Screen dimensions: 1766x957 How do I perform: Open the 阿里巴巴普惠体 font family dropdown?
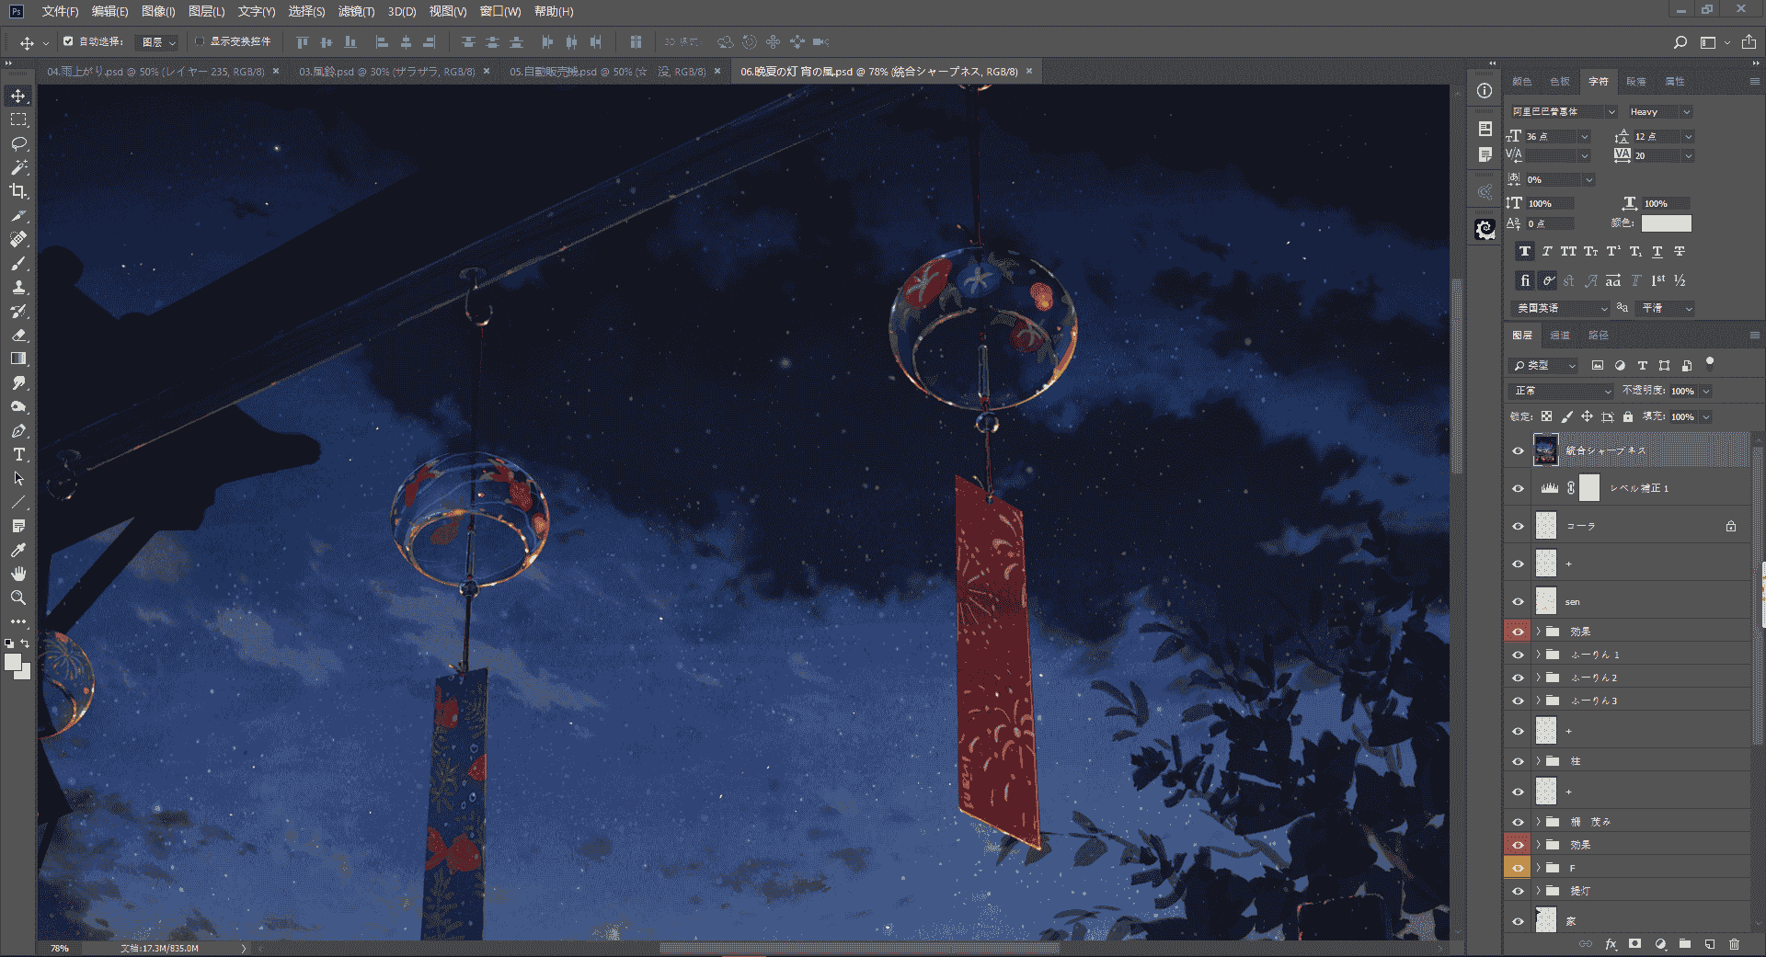1564,111
